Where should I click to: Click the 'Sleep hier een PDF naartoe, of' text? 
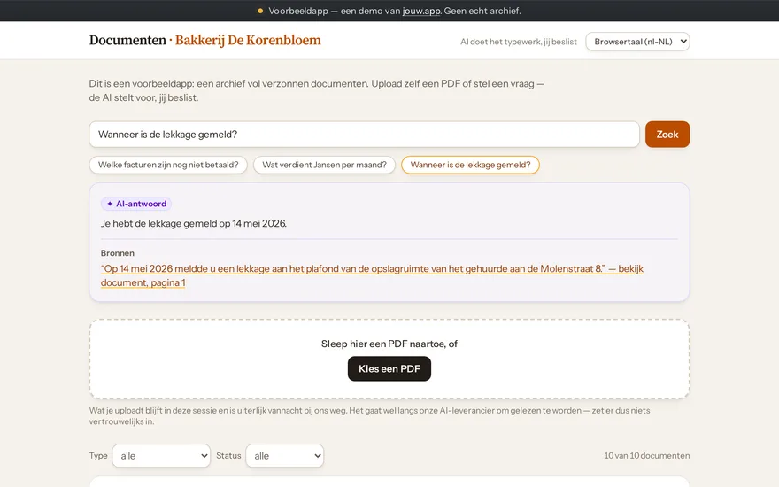coord(389,344)
